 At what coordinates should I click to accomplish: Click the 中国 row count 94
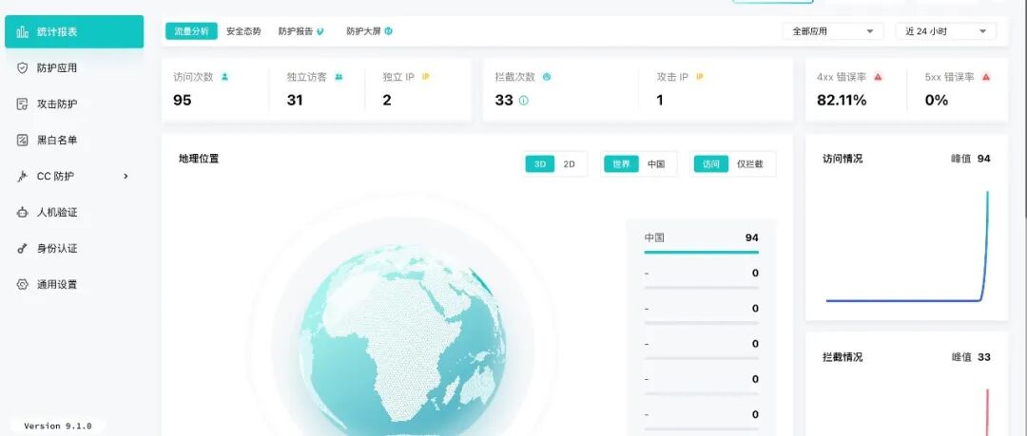tap(752, 237)
